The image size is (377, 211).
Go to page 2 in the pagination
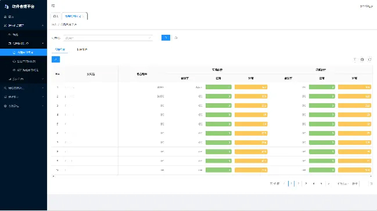(299, 184)
